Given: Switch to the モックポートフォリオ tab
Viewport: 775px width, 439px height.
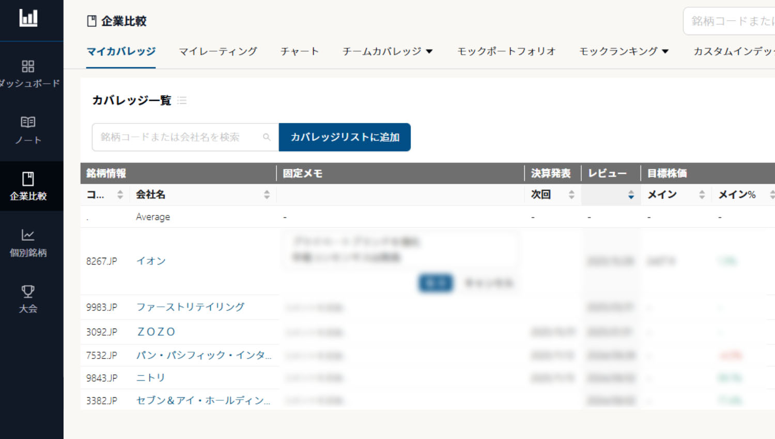Looking at the screenshot, I should tap(506, 52).
